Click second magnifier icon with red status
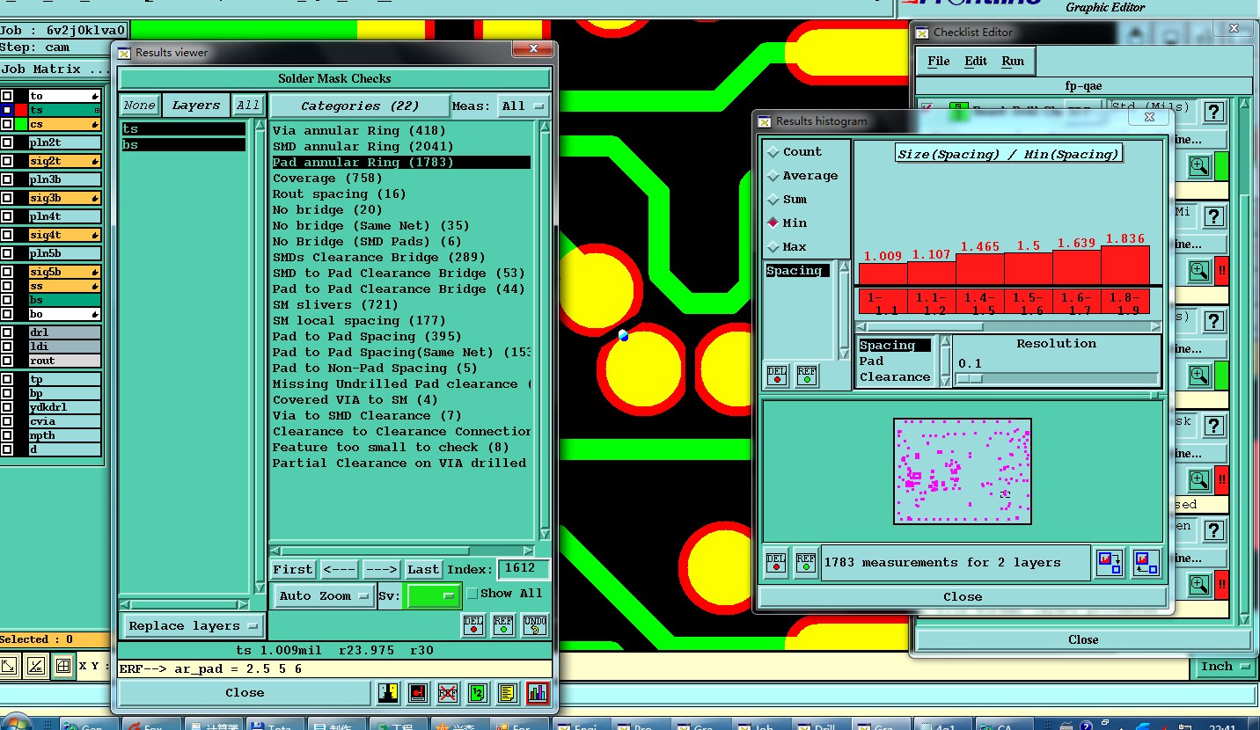Screen dimensions: 1260x730 point(1199,271)
